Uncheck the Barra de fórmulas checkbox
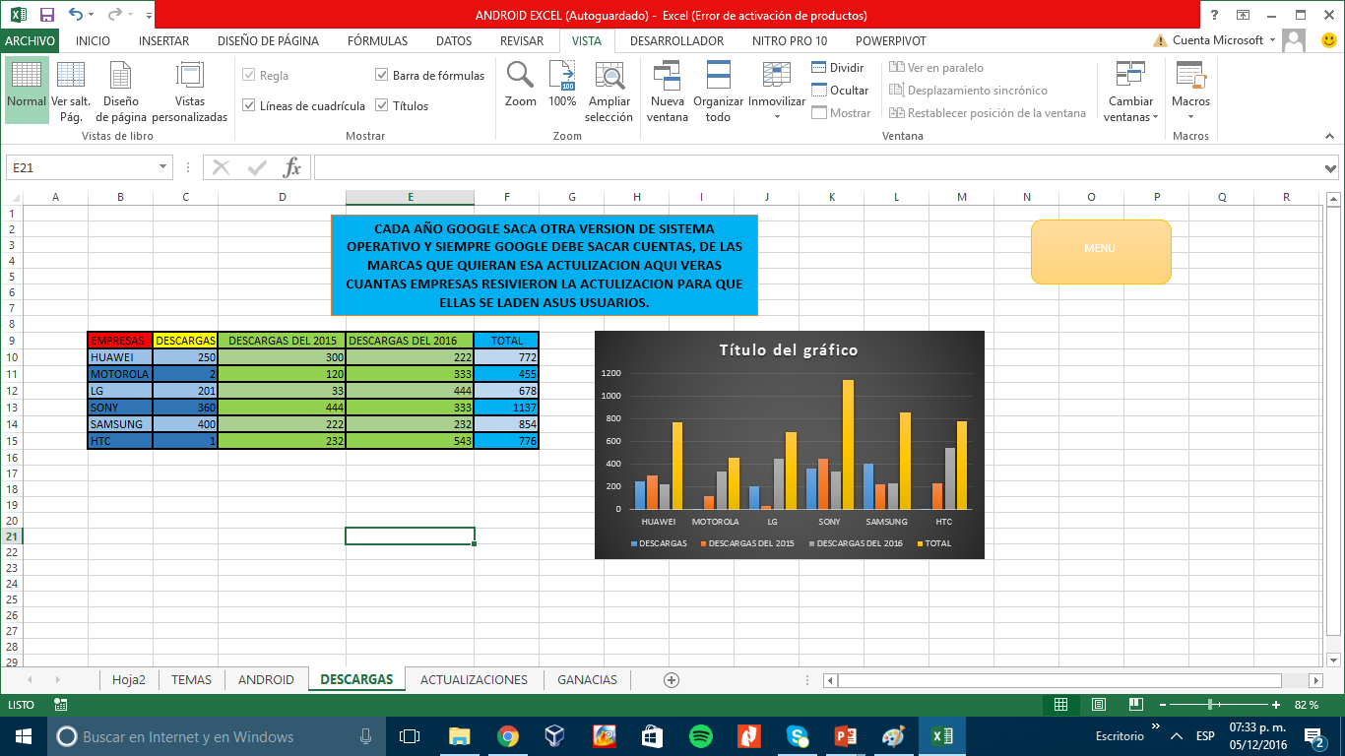The image size is (1345, 756). 382,76
